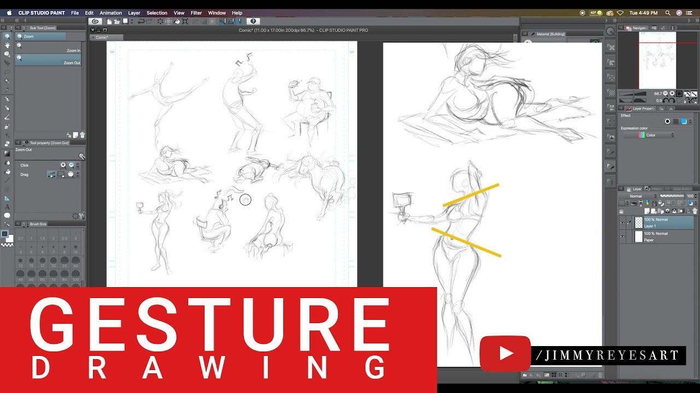Viewport: 700px width, 393px height.
Task: Open the Filter menu
Action: click(x=196, y=13)
